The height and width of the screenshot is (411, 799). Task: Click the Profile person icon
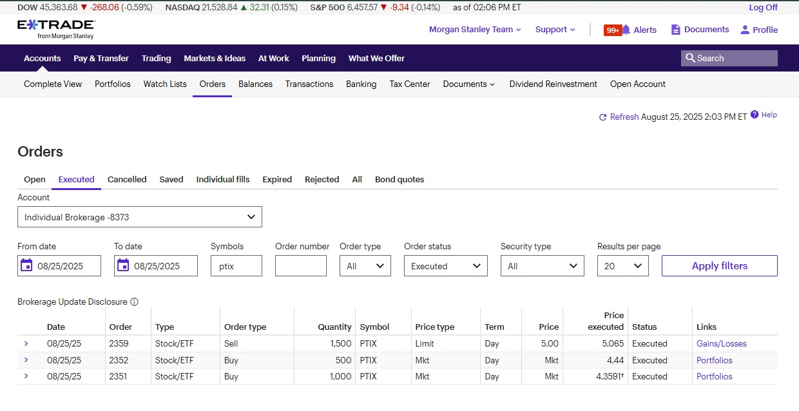[x=745, y=30]
